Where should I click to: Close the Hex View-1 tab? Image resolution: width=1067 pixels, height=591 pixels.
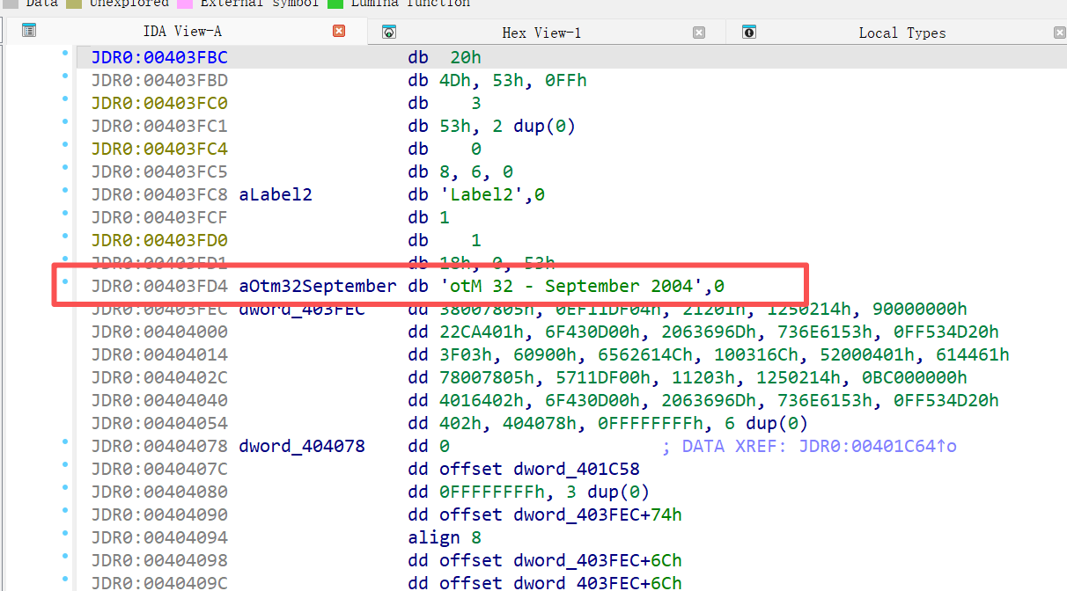[699, 33]
